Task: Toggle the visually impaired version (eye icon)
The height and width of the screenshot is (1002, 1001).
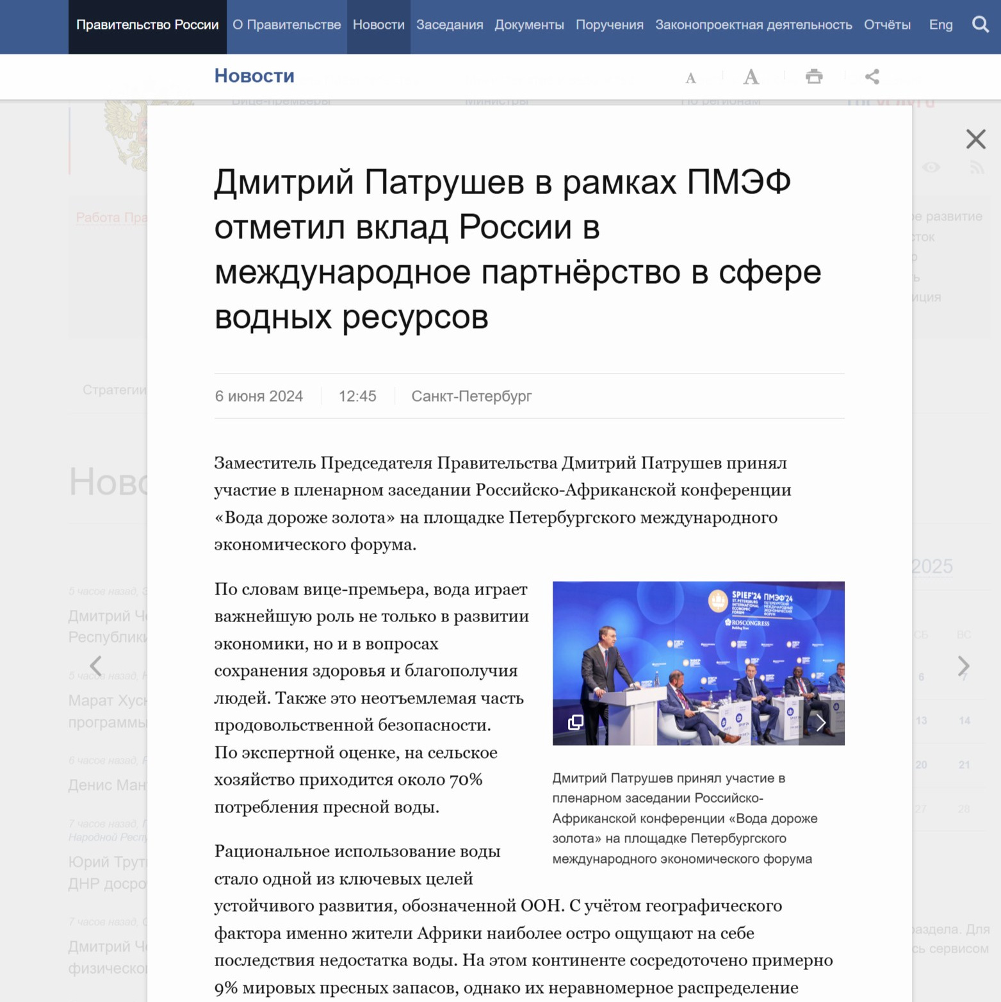Action: (x=932, y=168)
